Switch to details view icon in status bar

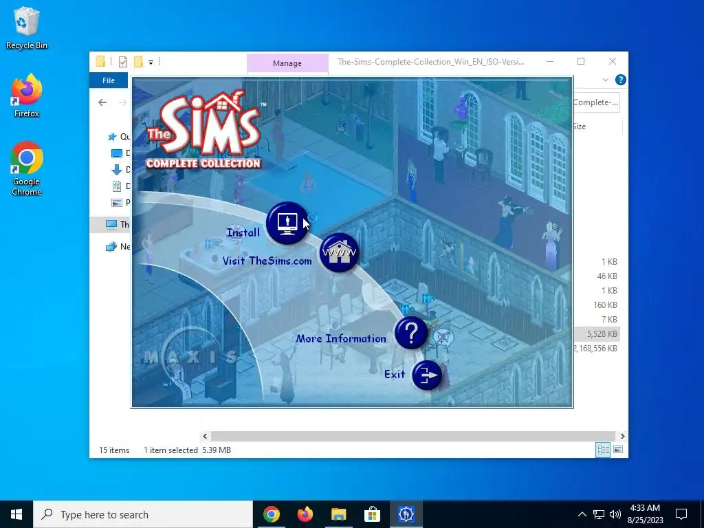point(603,450)
